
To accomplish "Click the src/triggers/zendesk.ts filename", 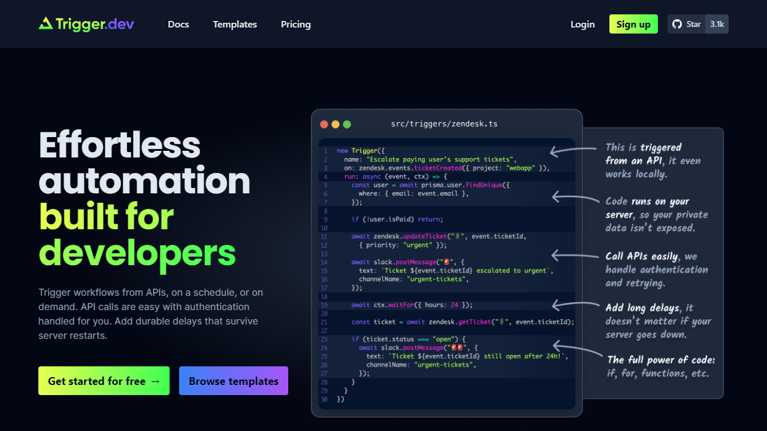I will click(444, 124).
